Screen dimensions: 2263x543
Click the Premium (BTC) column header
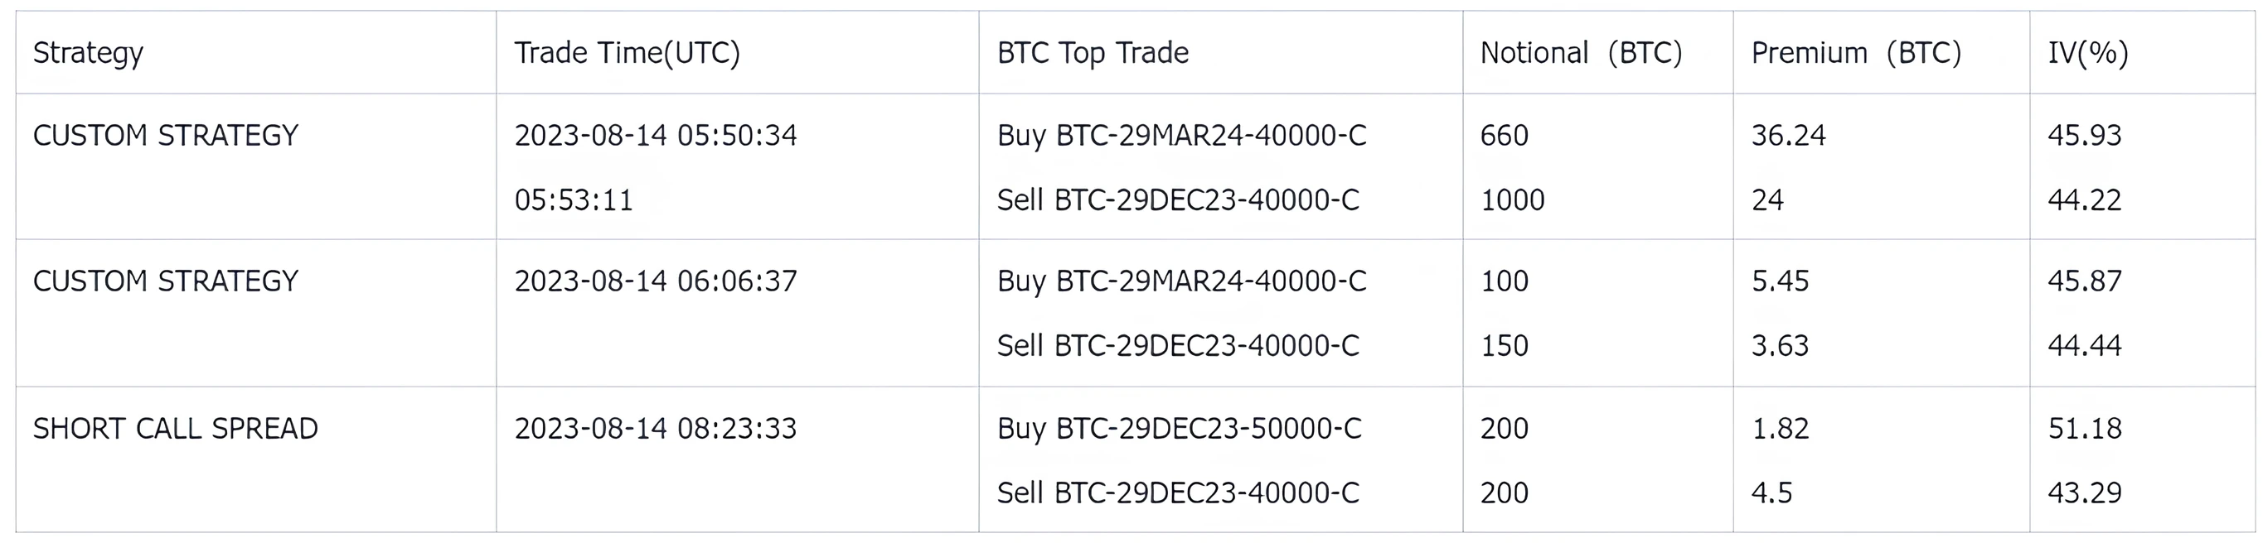click(1856, 54)
